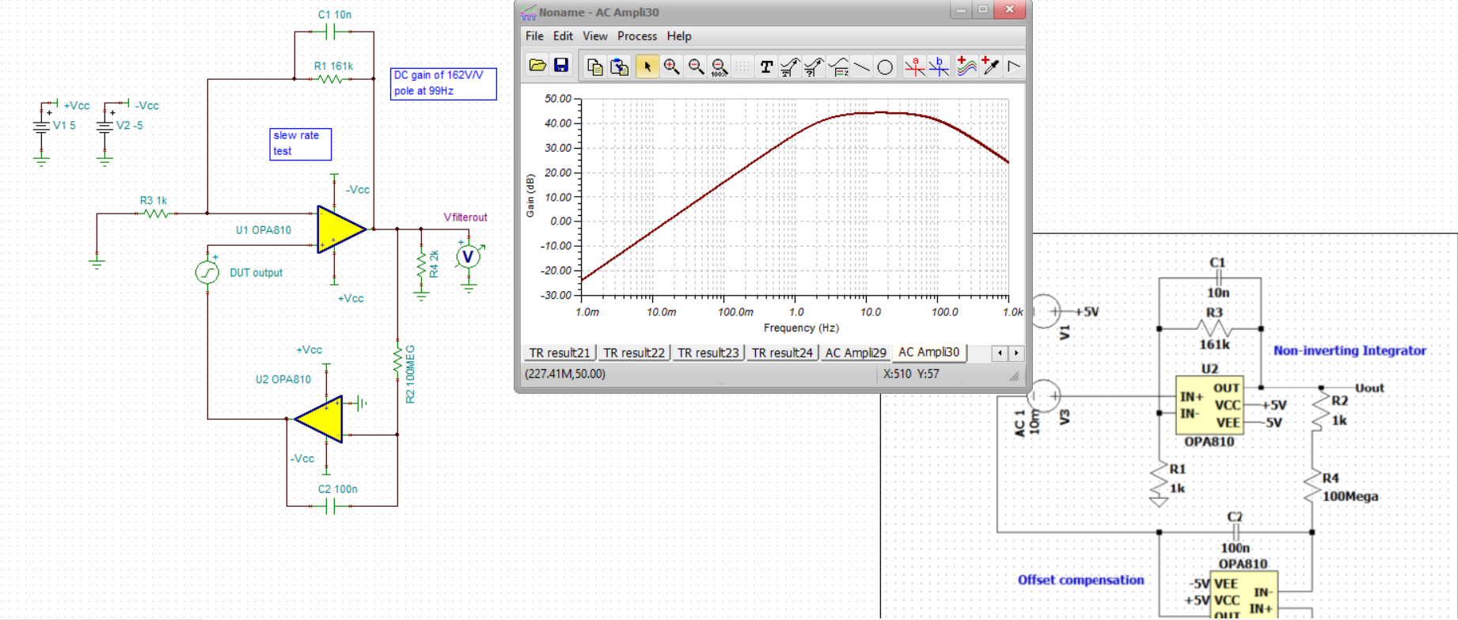Image resolution: width=1458 pixels, height=620 pixels.
Task: Click the curve legend icon
Action: pyautogui.click(x=838, y=67)
